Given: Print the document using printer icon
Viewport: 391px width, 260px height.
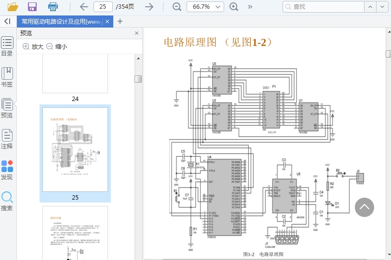Looking at the screenshot, I should (x=53, y=7).
